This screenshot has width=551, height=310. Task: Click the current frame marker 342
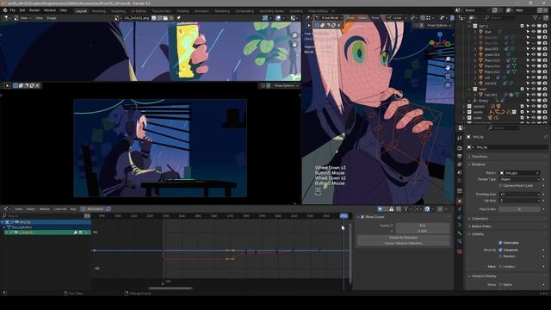click(344, 216)
